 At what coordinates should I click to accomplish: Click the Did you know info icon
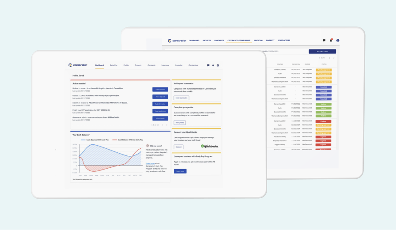147,146
